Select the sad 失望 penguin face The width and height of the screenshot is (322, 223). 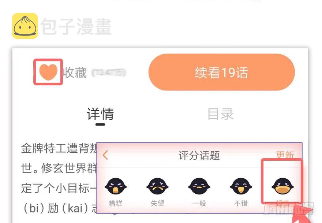[157, 186]
